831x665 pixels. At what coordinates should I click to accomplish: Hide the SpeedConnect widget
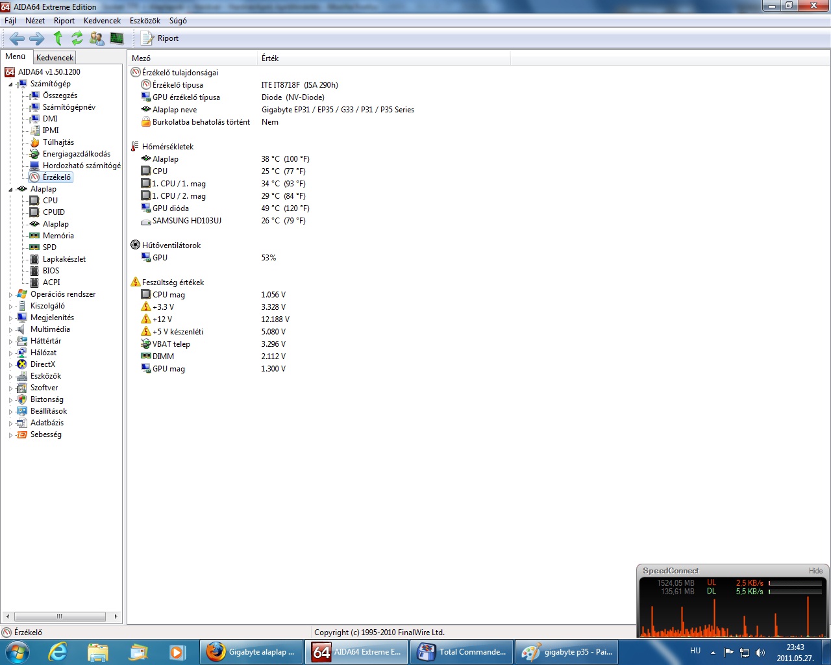pos(815,571)
